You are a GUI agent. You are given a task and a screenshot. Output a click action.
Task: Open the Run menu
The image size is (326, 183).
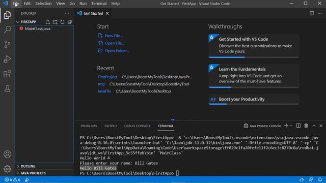83,4
